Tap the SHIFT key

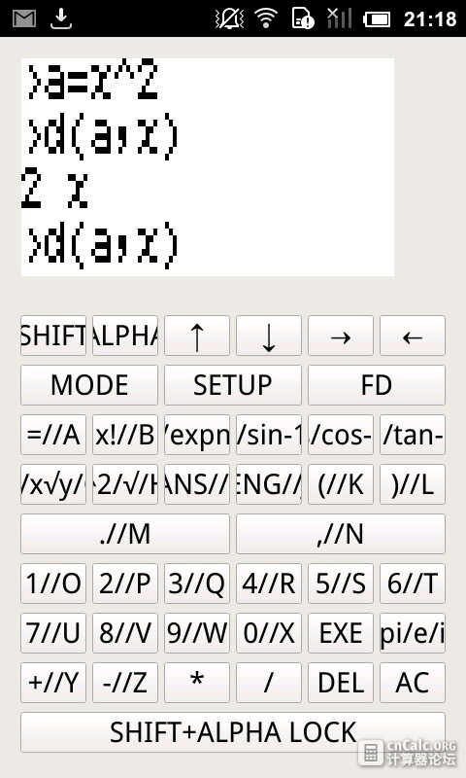[x=53, y=336]
